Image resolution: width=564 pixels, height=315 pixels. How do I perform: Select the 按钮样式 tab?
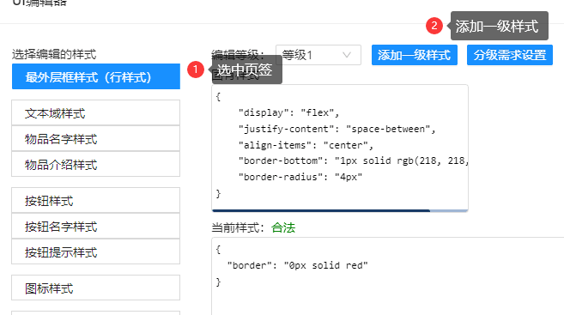(x=95, y=200)
